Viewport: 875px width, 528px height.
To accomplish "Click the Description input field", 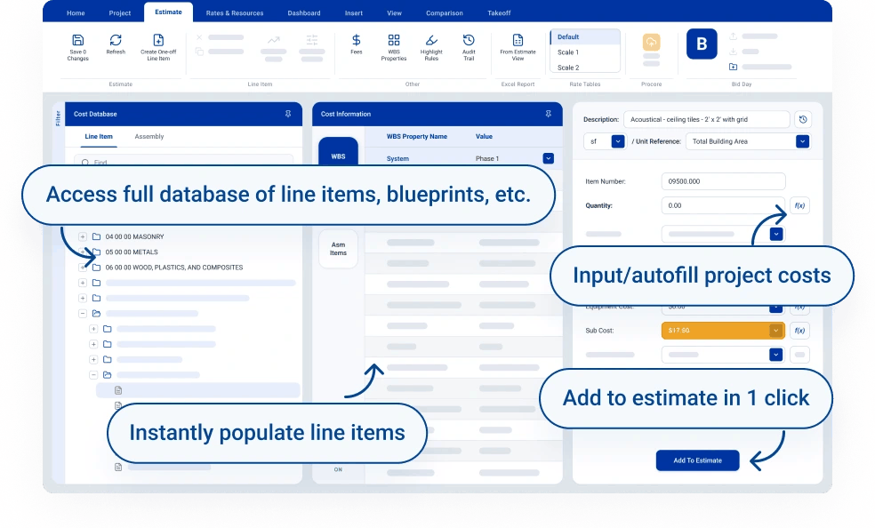I will (707, 119).
